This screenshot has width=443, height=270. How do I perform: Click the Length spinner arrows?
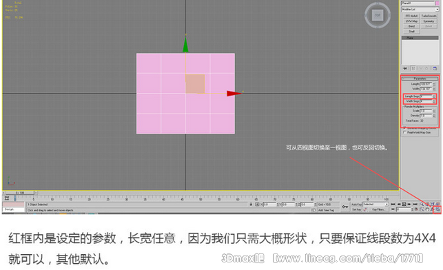(434, 84)
